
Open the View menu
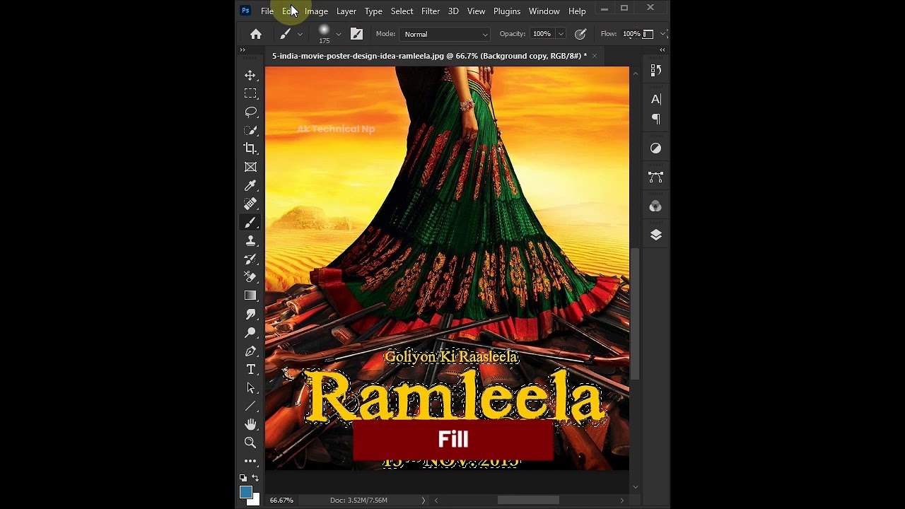(x=477, y=11)
